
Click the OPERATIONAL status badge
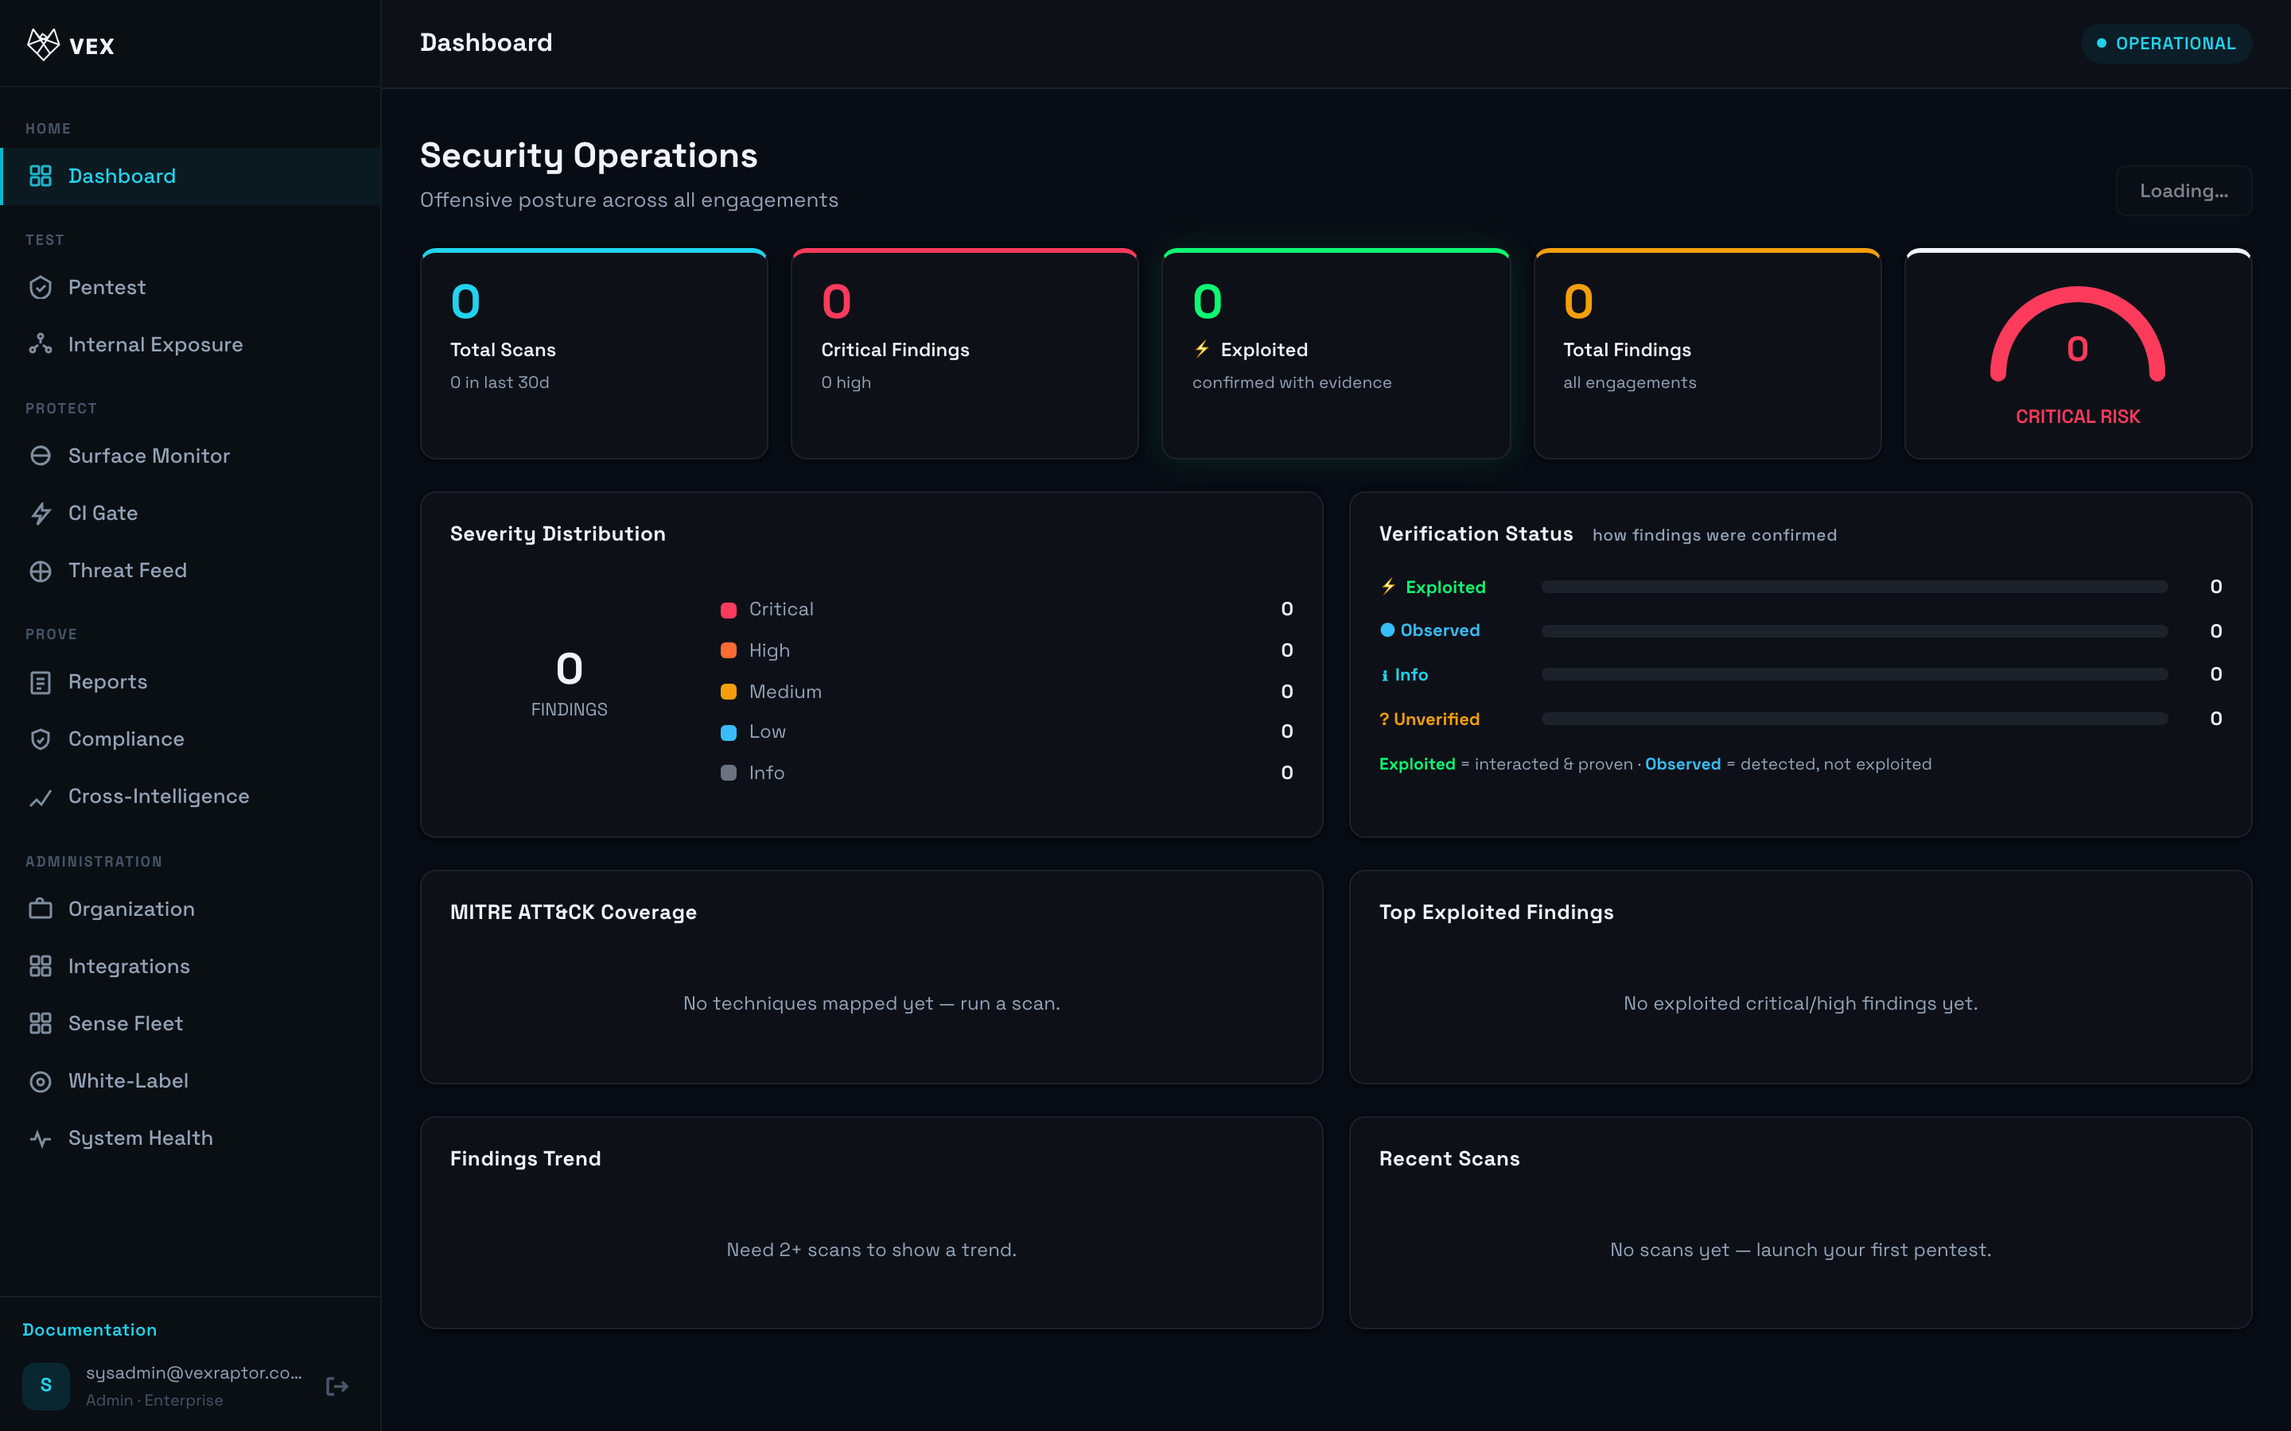tap(2166, 44)
